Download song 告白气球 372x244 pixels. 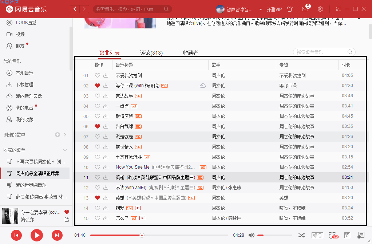[x=106, y=126]
